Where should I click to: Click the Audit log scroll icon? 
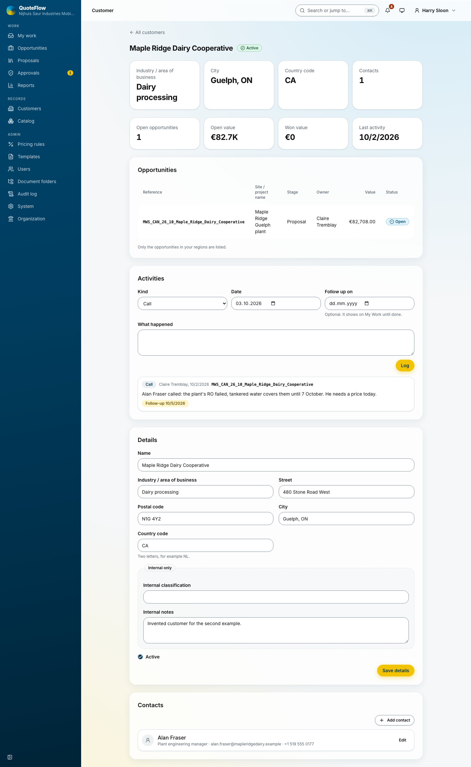(11, 194)
